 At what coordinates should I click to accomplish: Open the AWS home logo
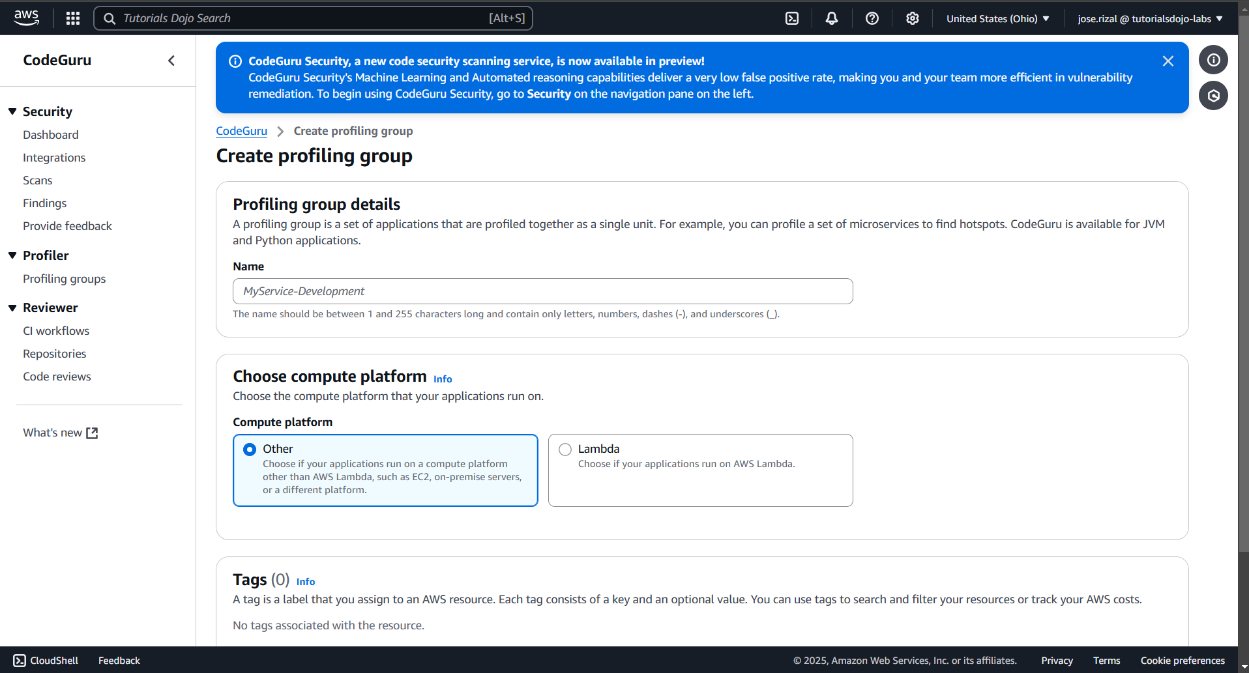tap(26, 18)
